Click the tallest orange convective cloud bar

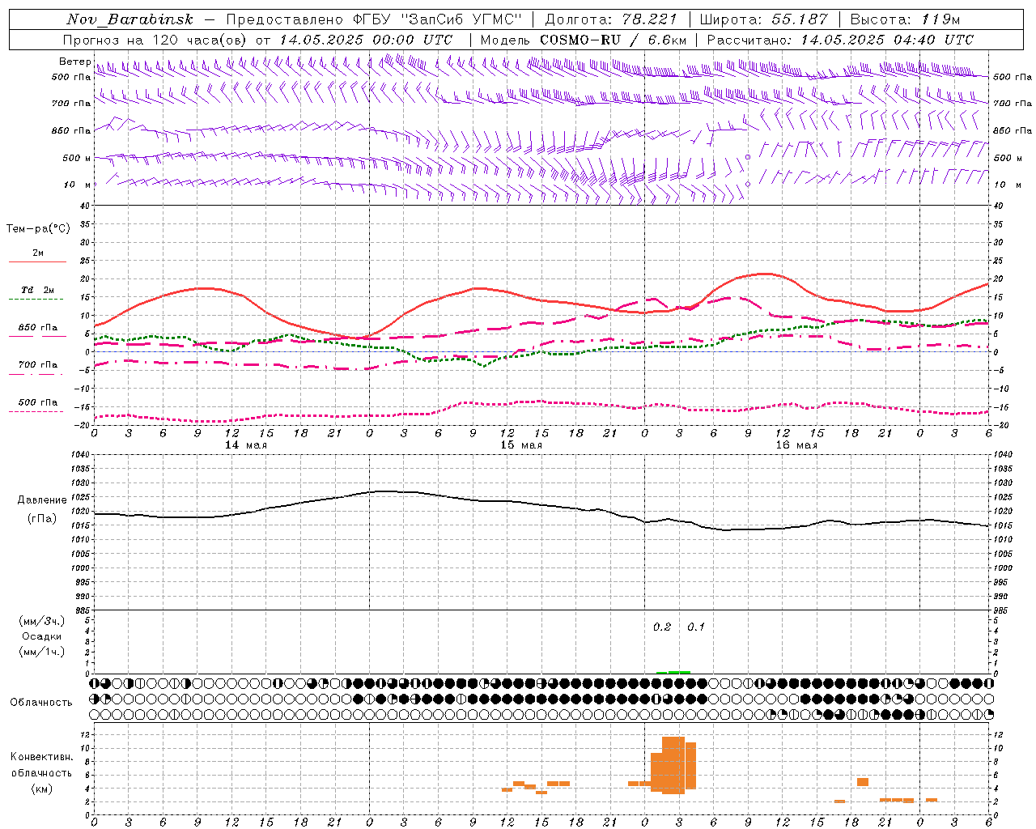(673, 765)
